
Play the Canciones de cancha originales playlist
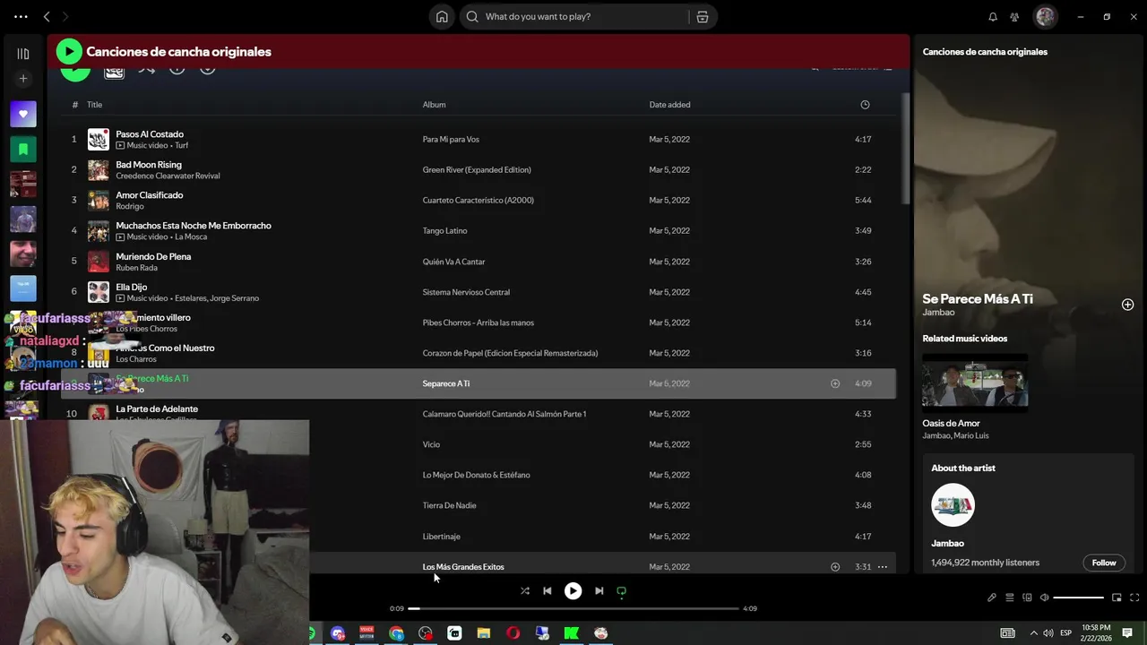tap(69, 52)
